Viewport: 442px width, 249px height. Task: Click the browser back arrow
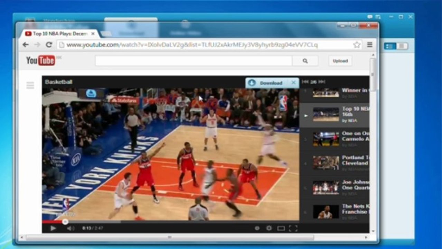coord(26,45)
